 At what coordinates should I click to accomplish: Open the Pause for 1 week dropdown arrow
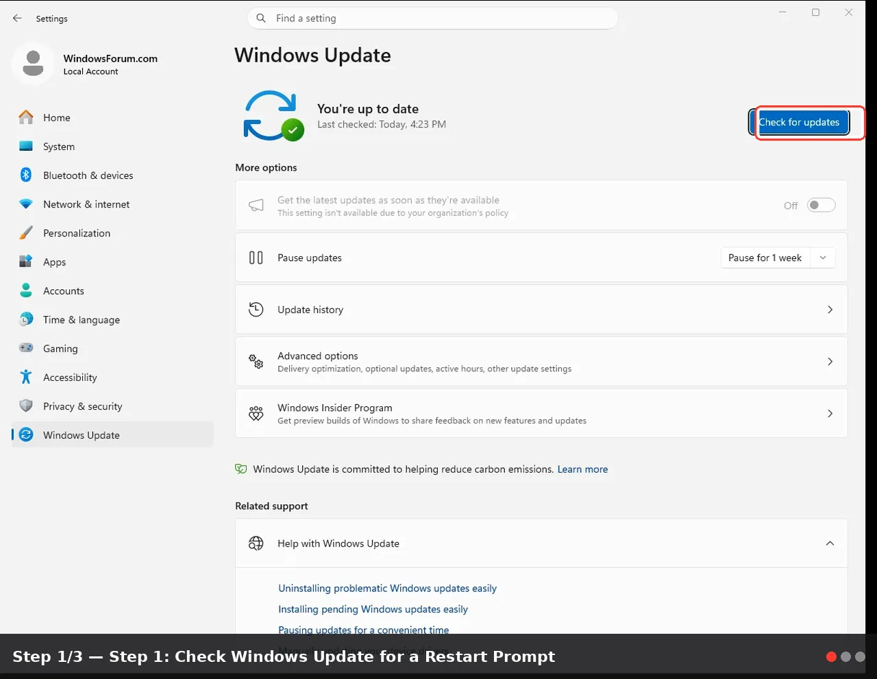(823, 258)
